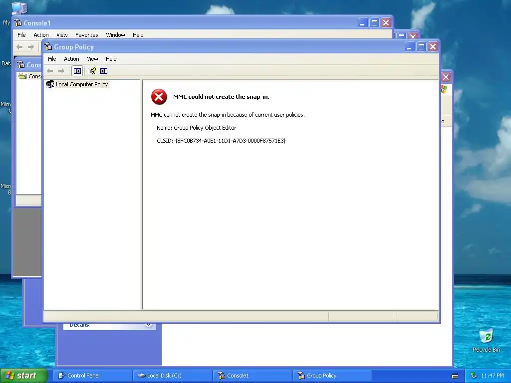Switch to Console1 taskbar button
511x383 pixels.
click(253, 376)
